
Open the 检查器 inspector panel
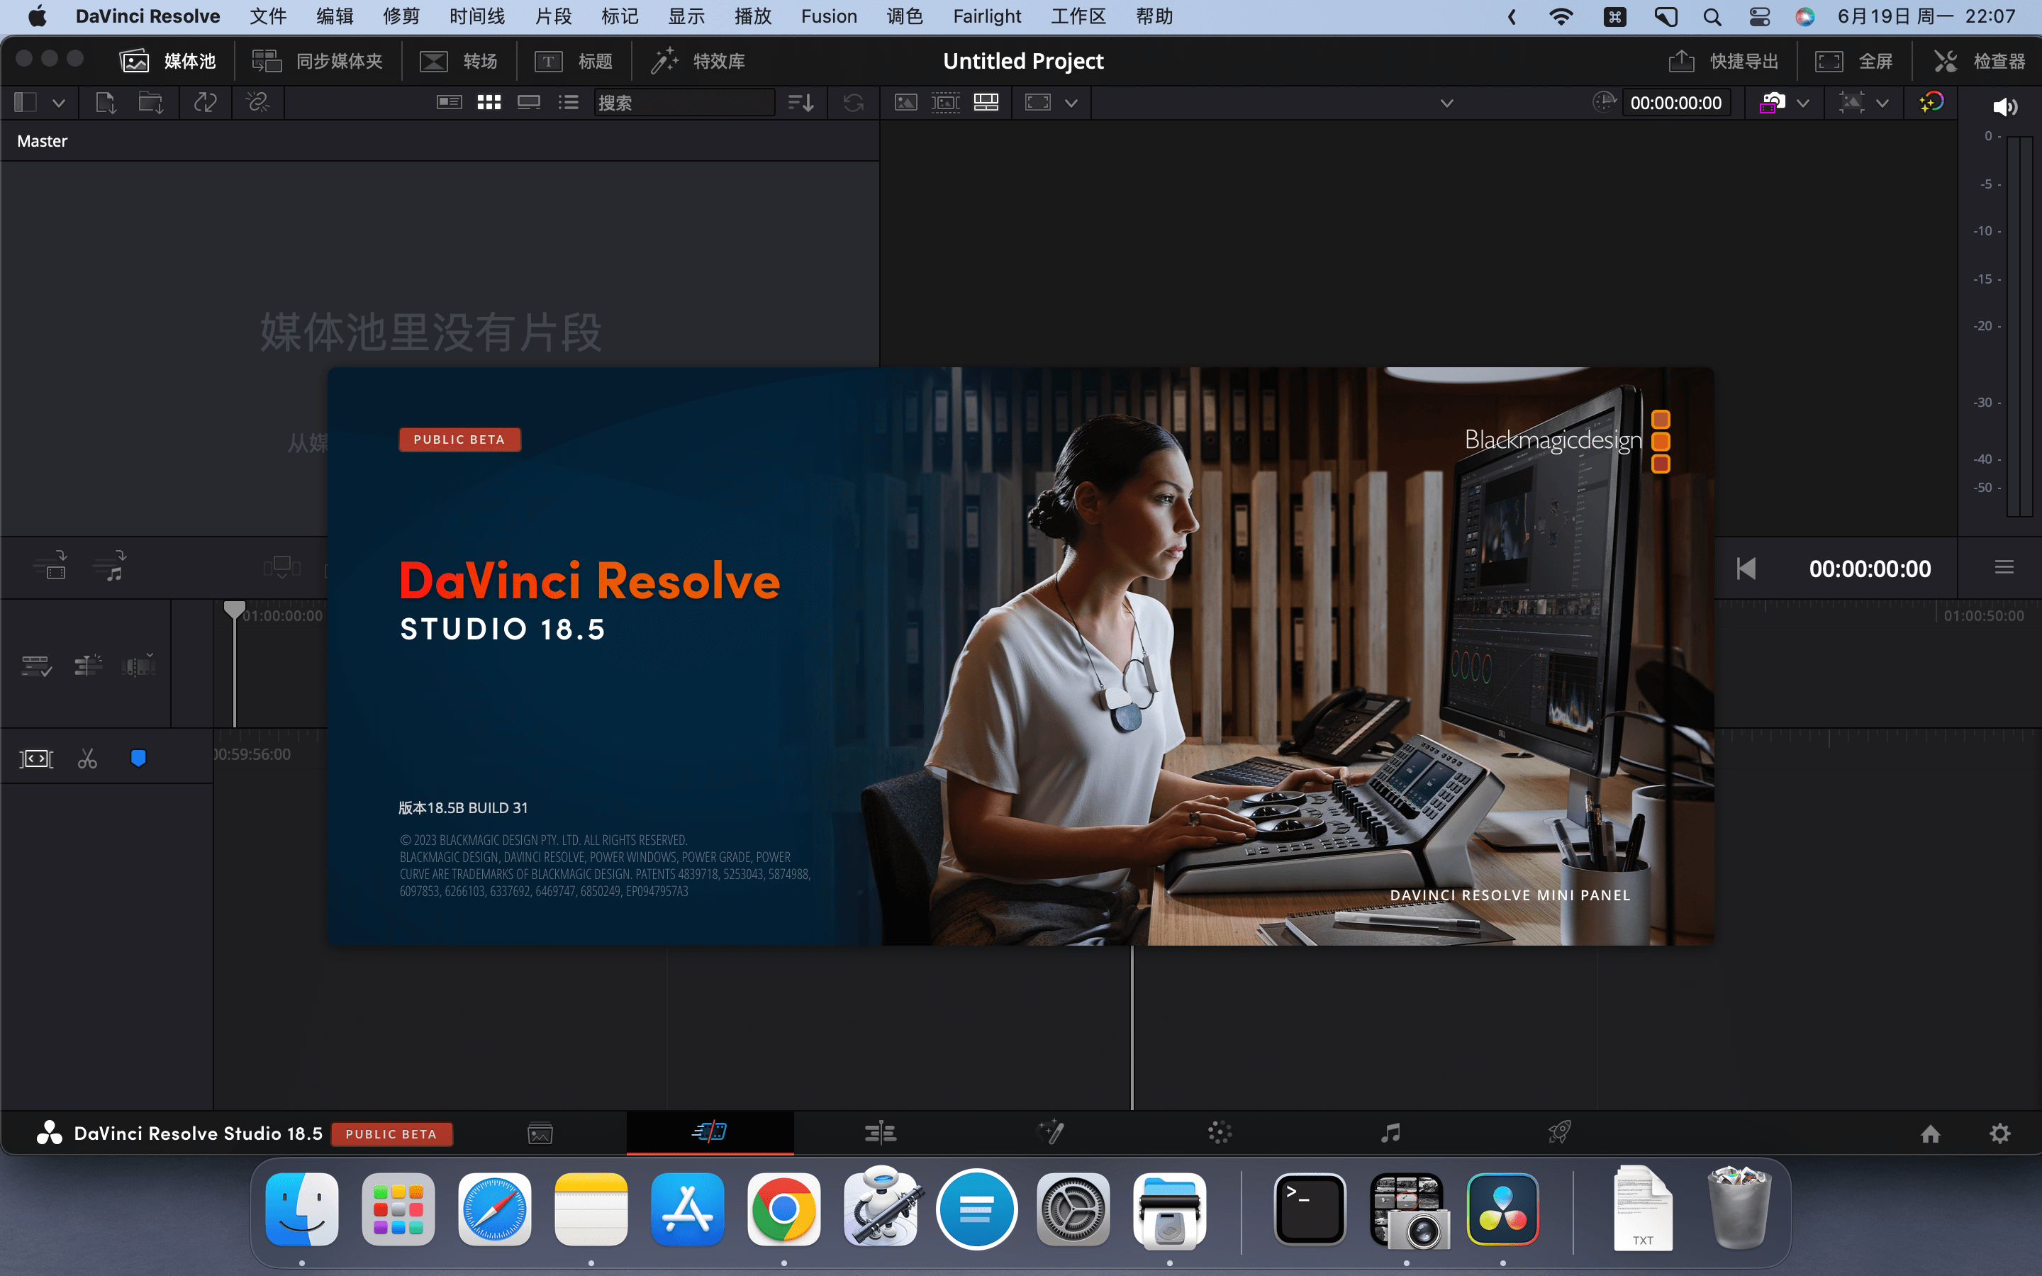tap(1979, 61)
